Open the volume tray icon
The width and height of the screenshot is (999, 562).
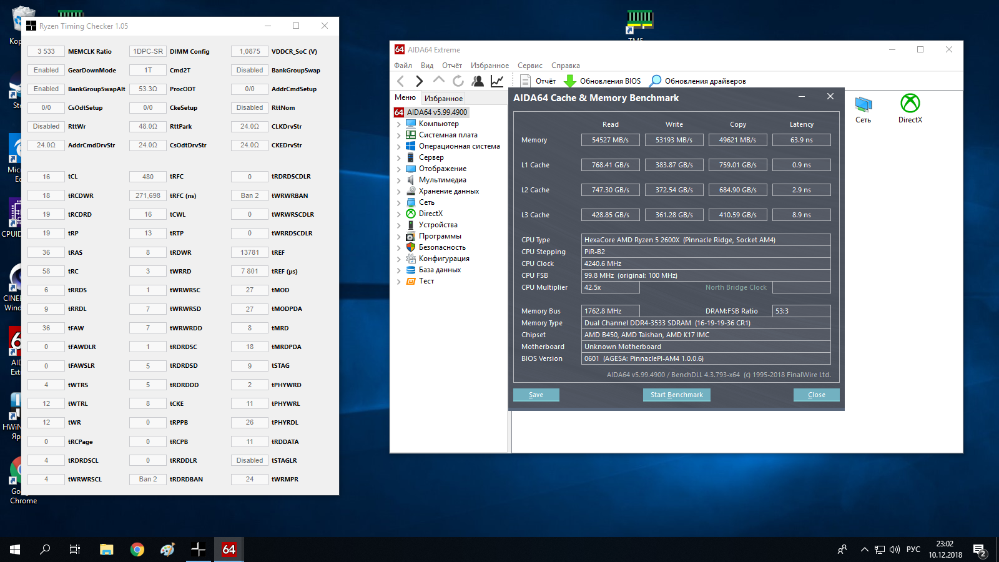click(895, 550)
